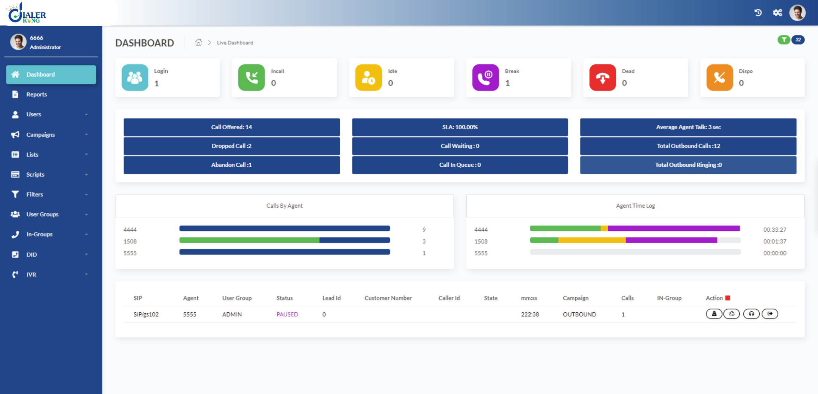Click the purple Break status icon
Viewport: 818px width, 394px height.
(485, 78)
